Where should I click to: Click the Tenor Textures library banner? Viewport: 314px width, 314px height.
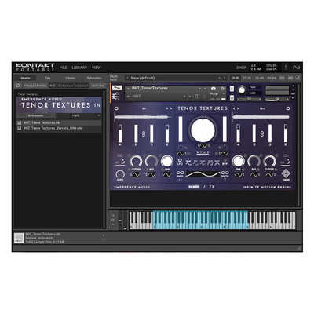[x=59, y=104]
